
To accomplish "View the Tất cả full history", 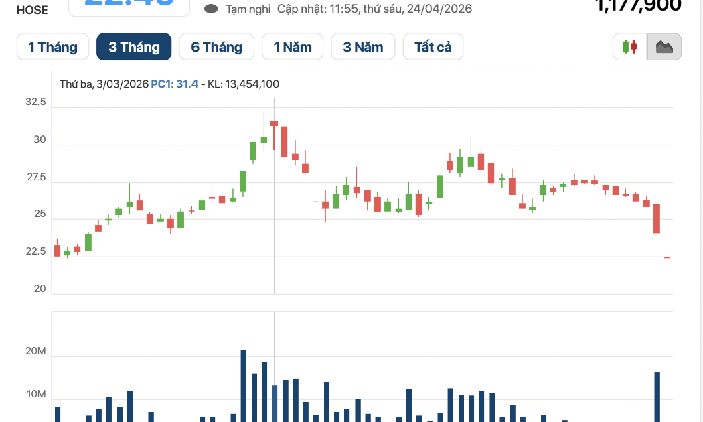I will click(x=433, y=47).
